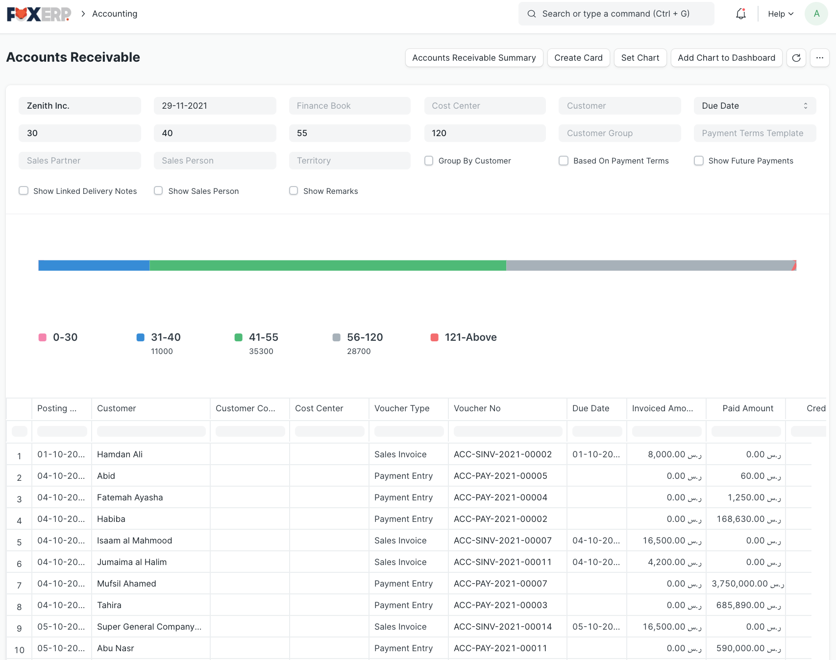Open Accounts Receivable Summary report
836x660 pixels.
(x=474, y=58)
